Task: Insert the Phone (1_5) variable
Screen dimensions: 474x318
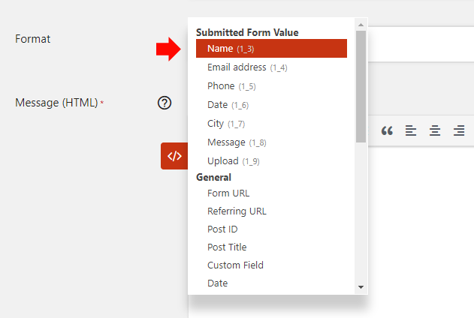Action: click(271, 86)
